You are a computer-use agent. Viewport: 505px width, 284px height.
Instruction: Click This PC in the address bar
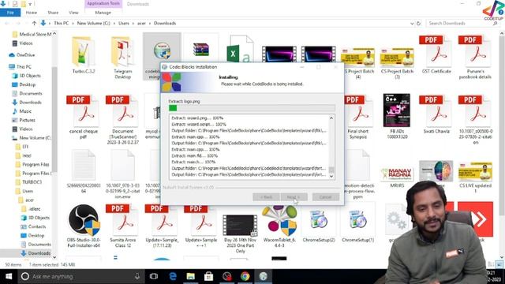point(62,23)
